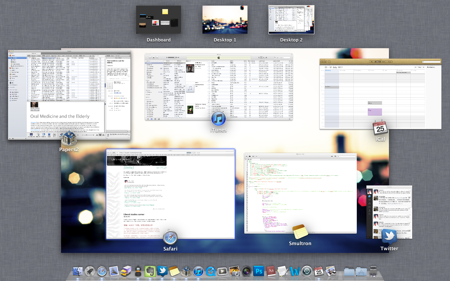This screenshot has height=281, width=450.
Task: Click the Time Machine dock icon
Action: tap(307, 272)
